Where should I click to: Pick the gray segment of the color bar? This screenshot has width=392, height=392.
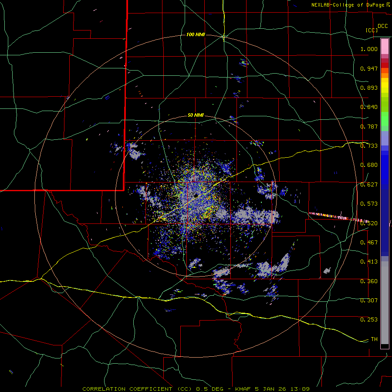385,303
